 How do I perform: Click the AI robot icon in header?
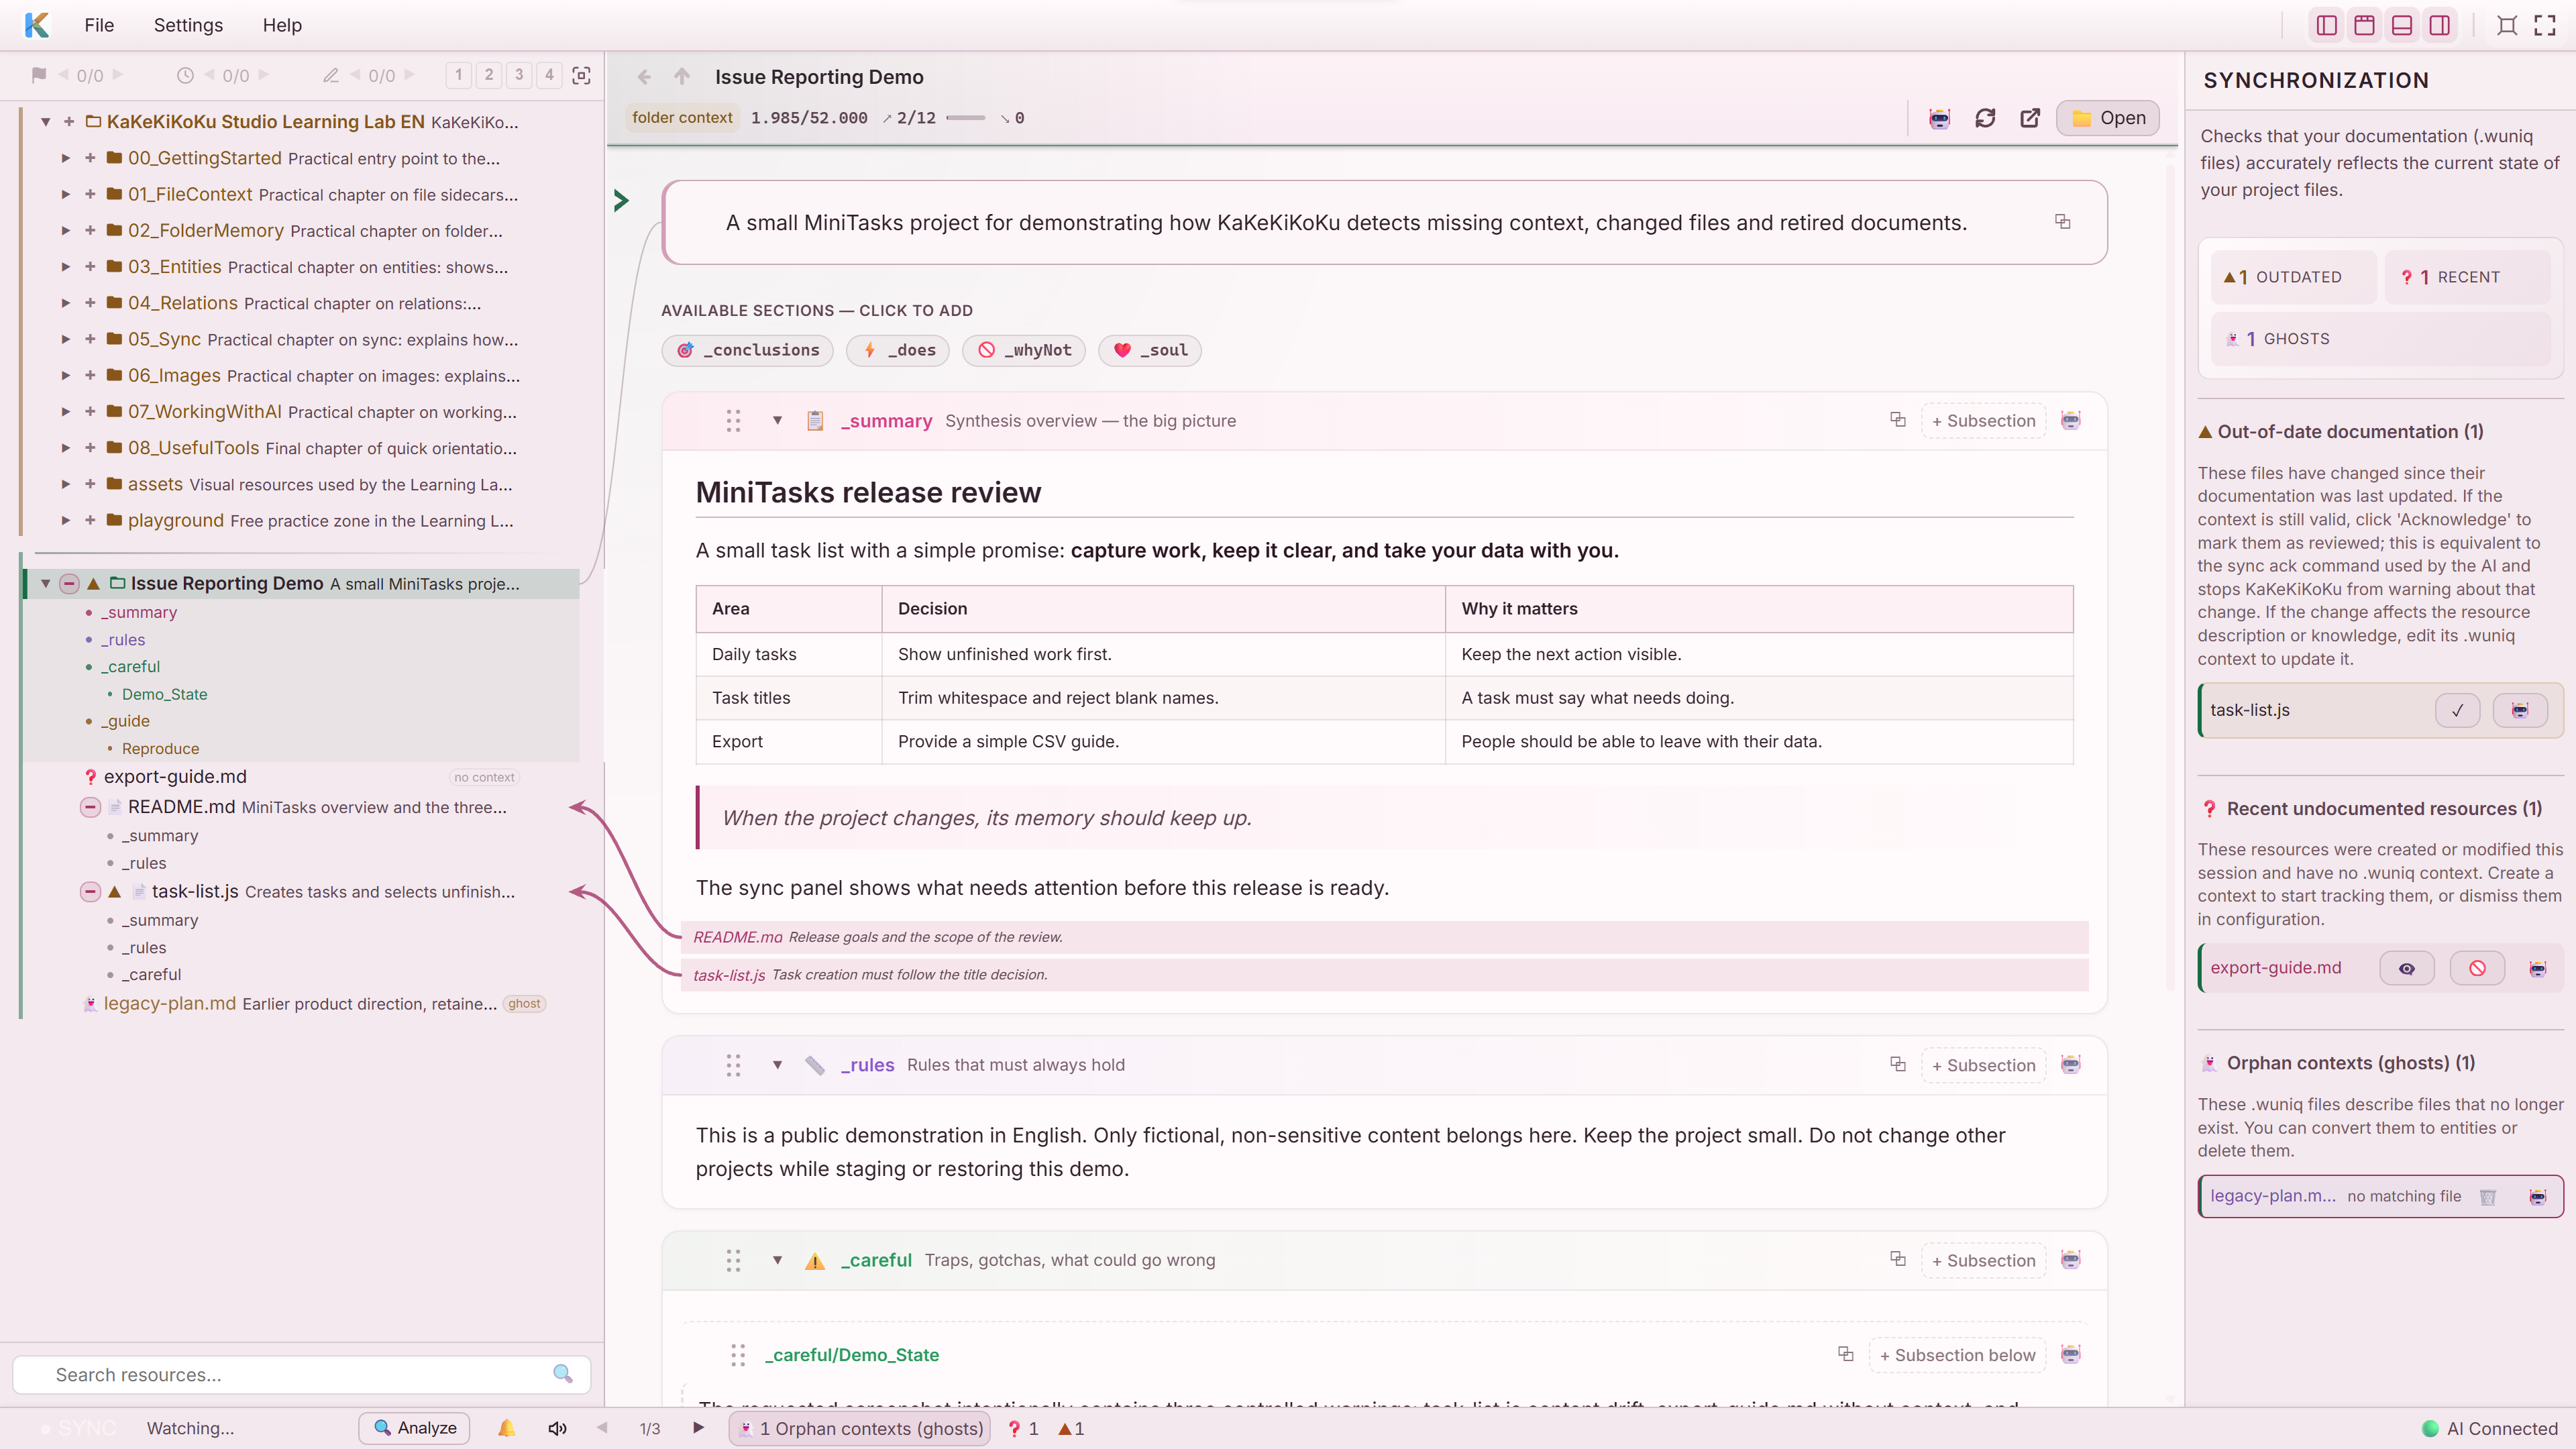point(1940,118)
